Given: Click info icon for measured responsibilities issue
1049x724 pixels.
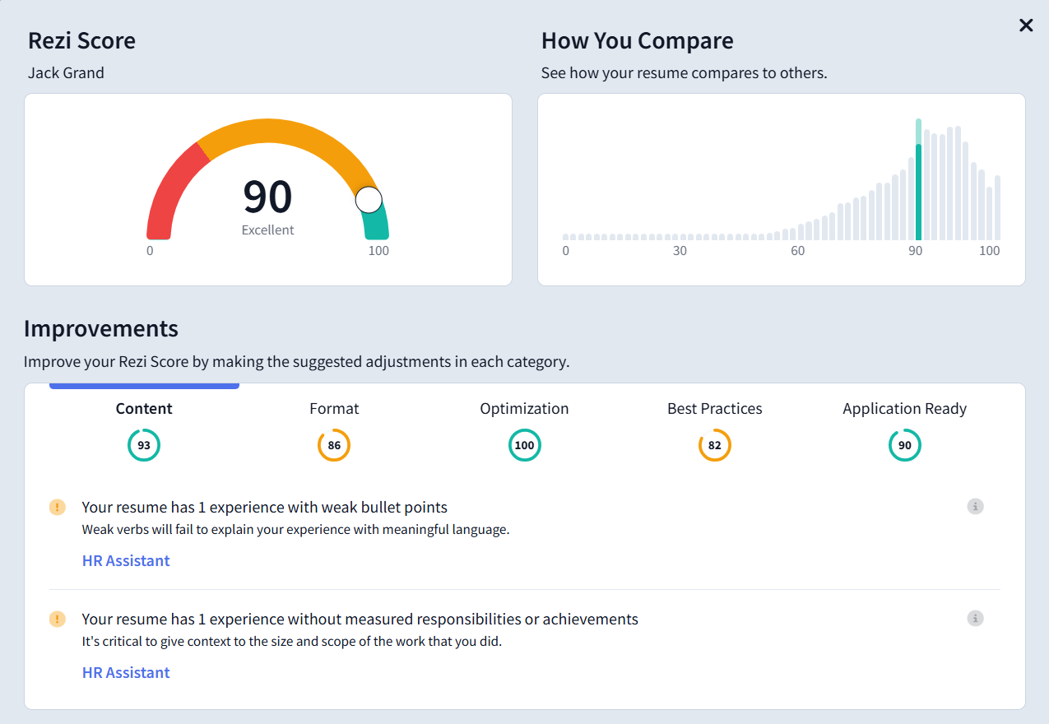Looking at the screenshot, I should point(975,618).
